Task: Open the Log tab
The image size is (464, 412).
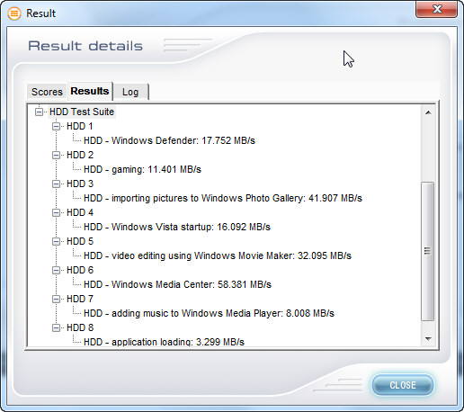Action: point(130,92)
